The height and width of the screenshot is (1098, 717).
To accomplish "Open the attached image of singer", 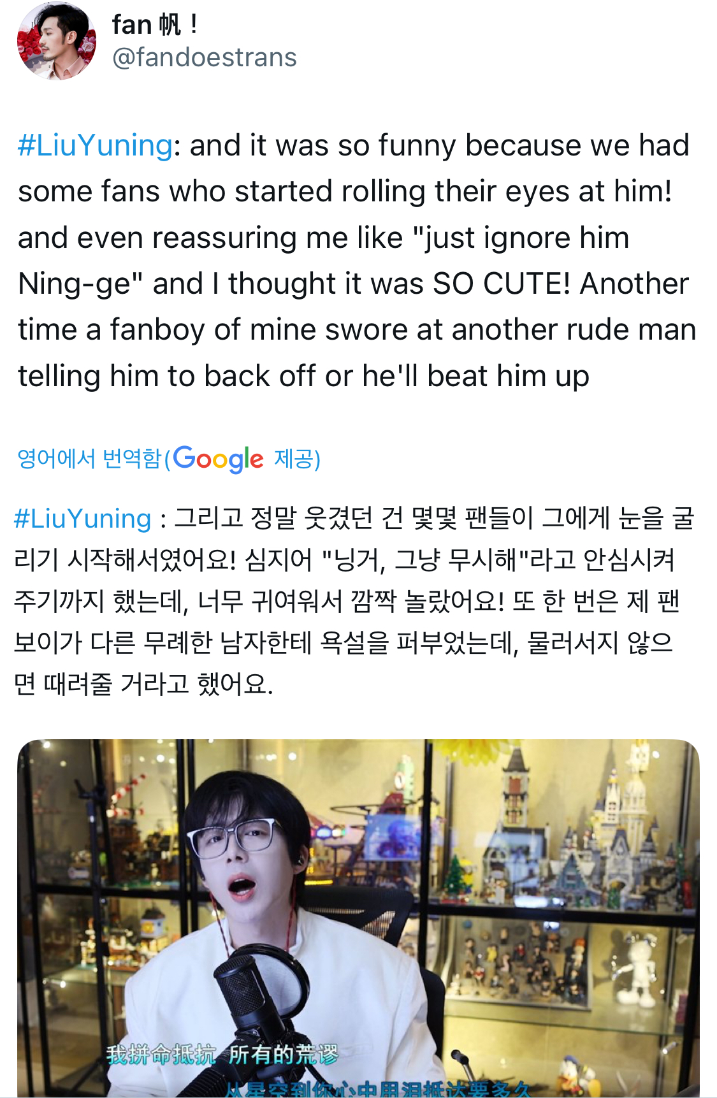I will [358, 918].
